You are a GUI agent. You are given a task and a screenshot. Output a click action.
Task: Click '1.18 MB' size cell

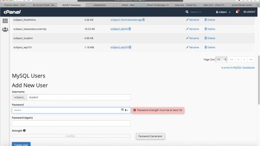click(x=89, y=47)
